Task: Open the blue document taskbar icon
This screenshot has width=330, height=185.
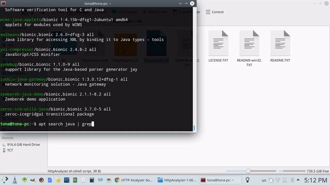Action: tap(49, 180)
